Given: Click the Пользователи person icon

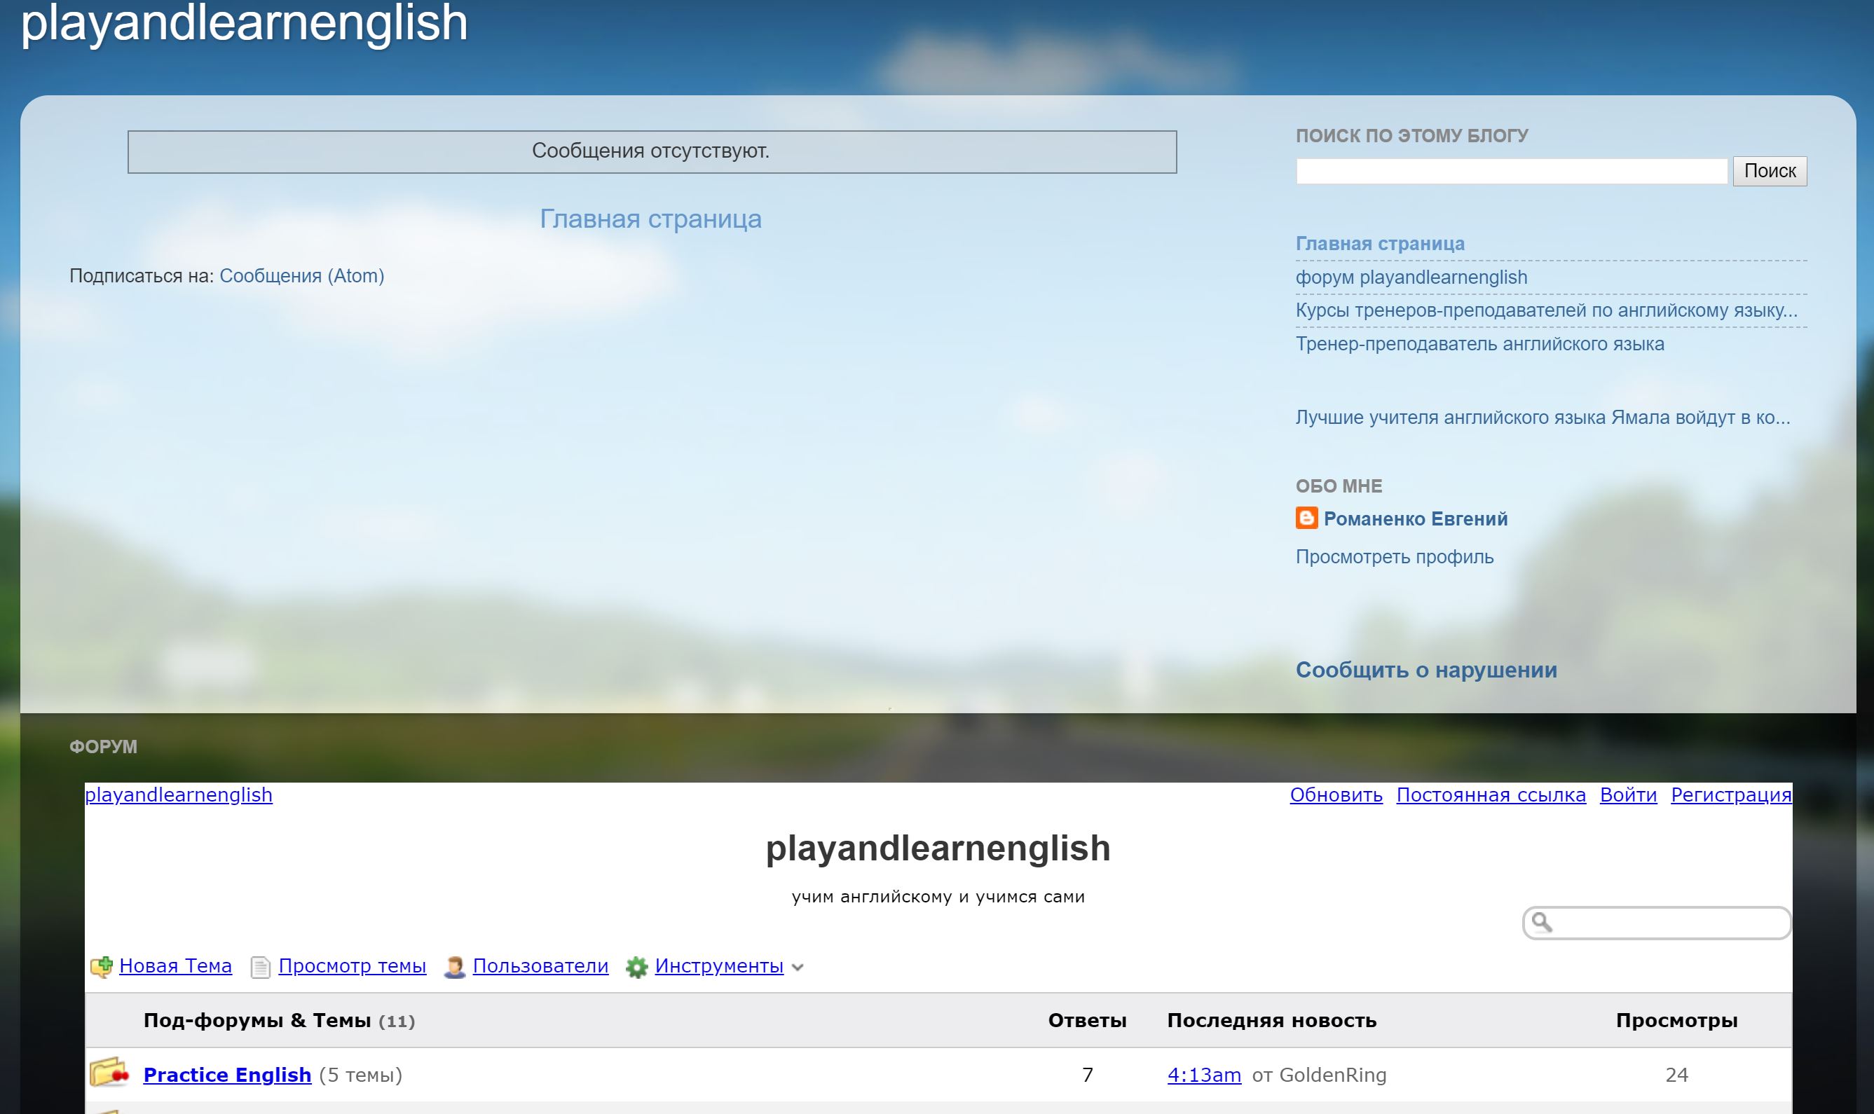Looking at the screenshot, I should coord(454,967).
